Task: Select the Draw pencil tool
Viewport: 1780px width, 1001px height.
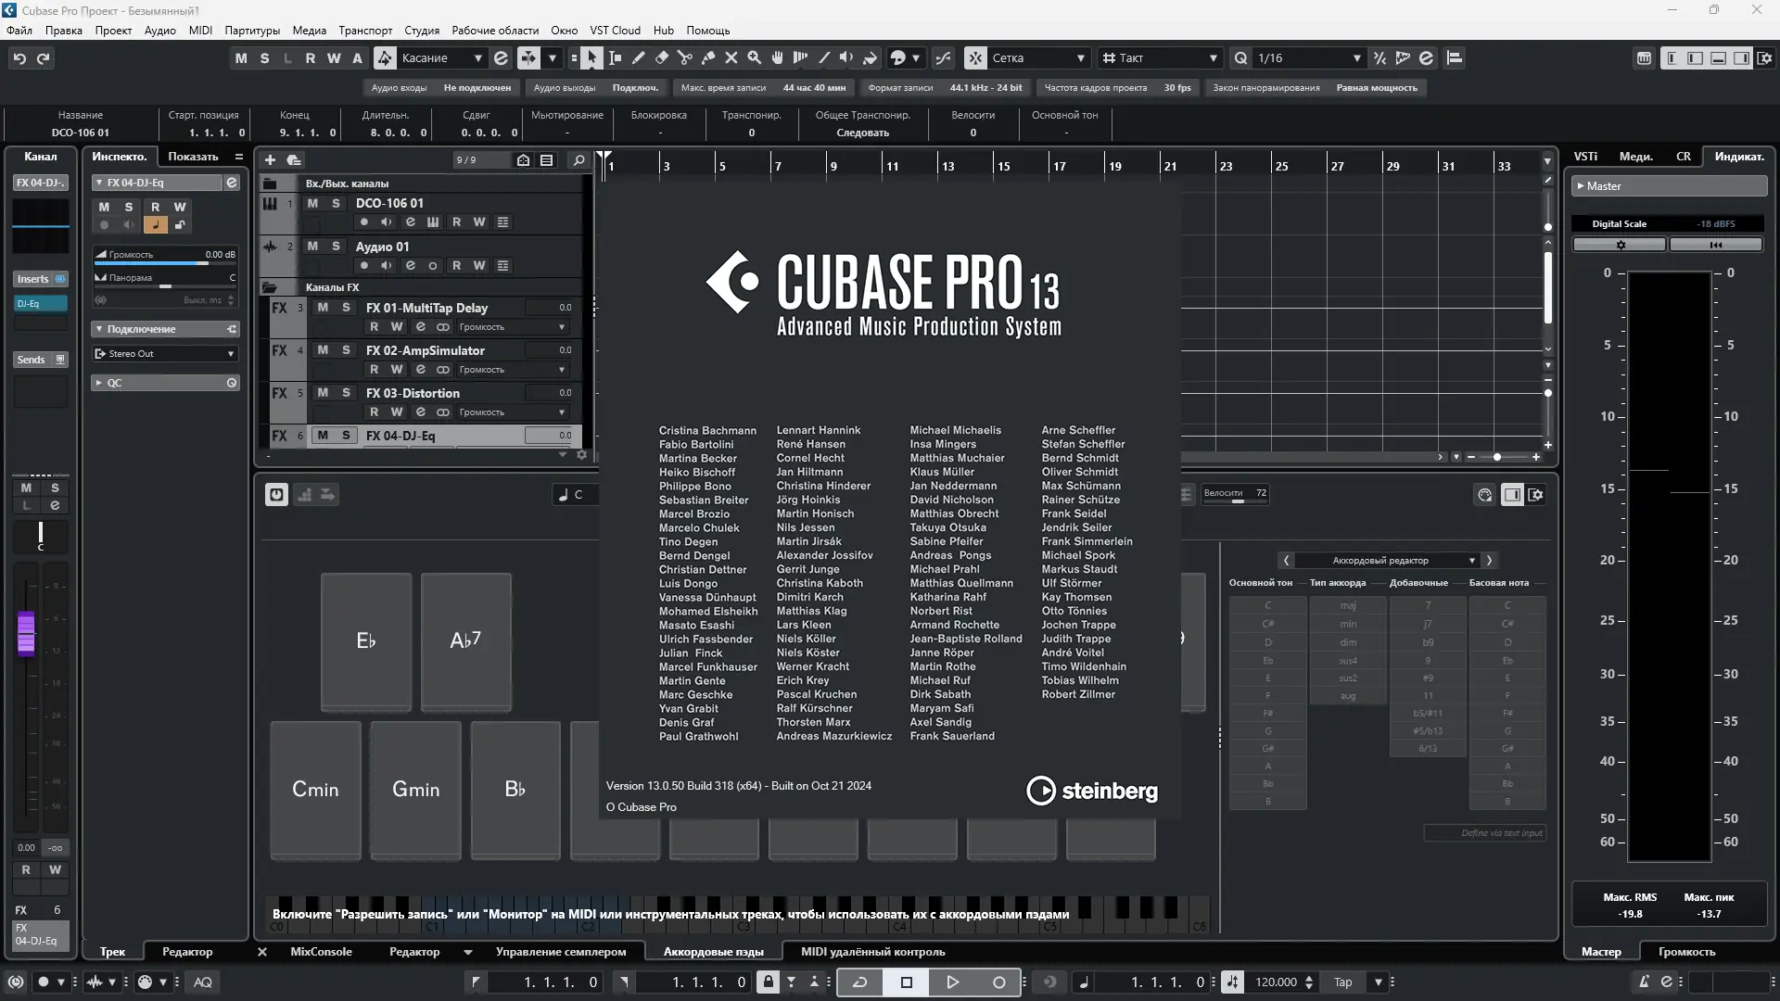Action: coord(639,57)
